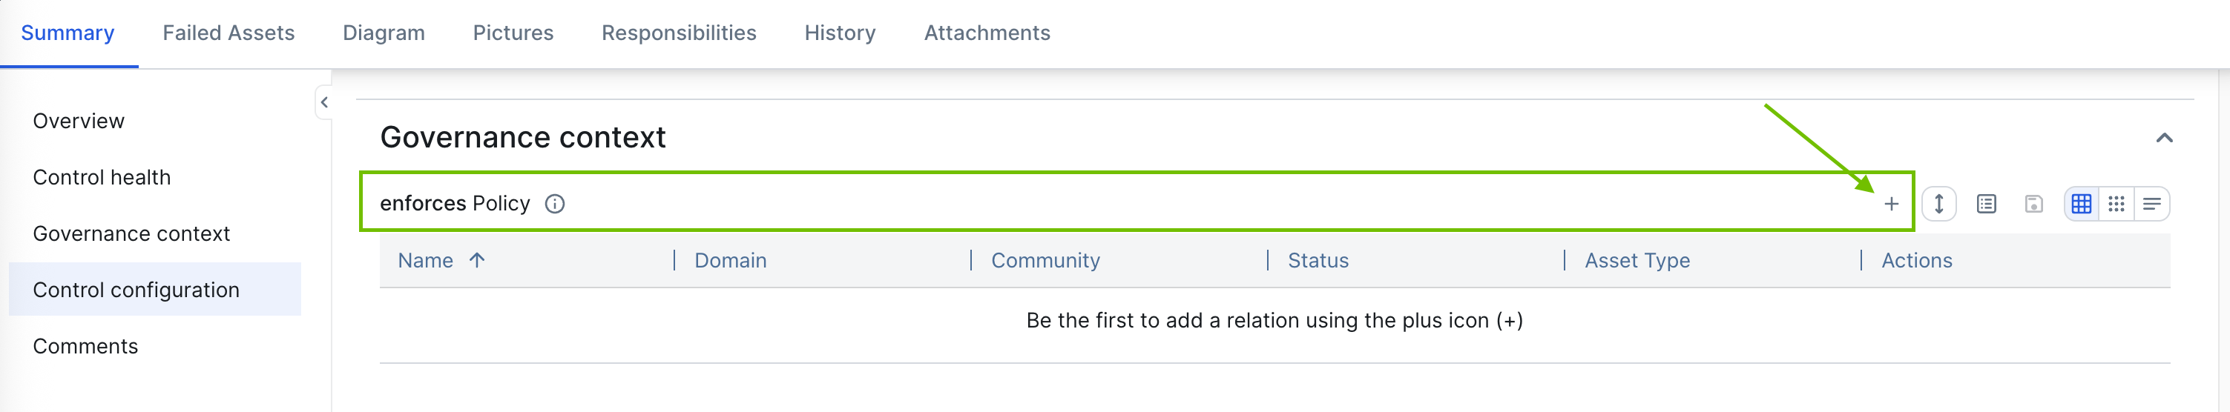Click the info icon next to enforces Policy
2230x412 pixels.
coord(555,203)
